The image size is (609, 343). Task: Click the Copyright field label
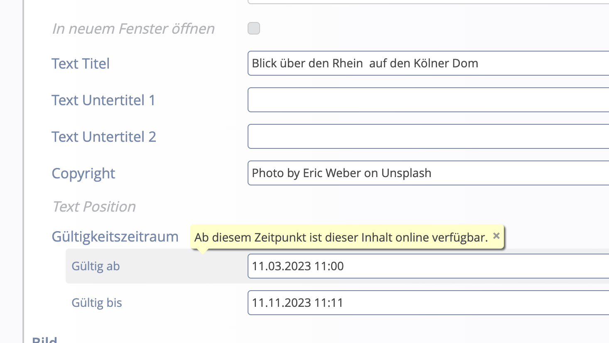point(83,173)
